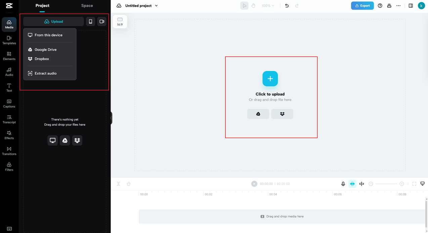This screenshot has width=428, height=233.
Task: Open the Transitions sidebar panel
Action: click(9, 151)
